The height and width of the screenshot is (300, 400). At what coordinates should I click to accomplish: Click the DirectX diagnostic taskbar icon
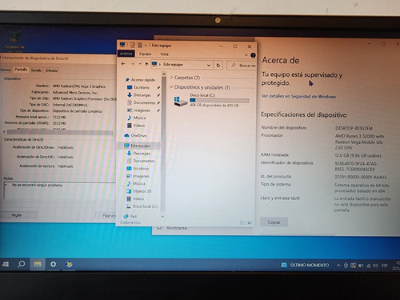click(x=69, y=264)
